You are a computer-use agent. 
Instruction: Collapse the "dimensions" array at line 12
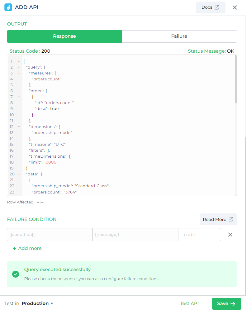tap(19, 127)
